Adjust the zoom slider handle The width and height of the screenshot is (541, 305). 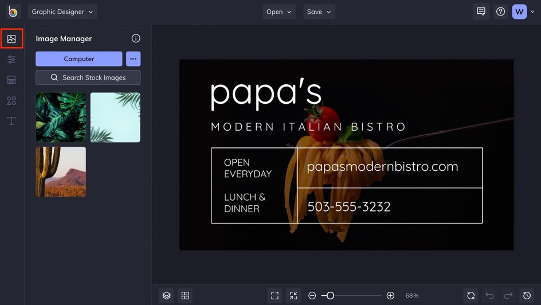pos(330,295)
